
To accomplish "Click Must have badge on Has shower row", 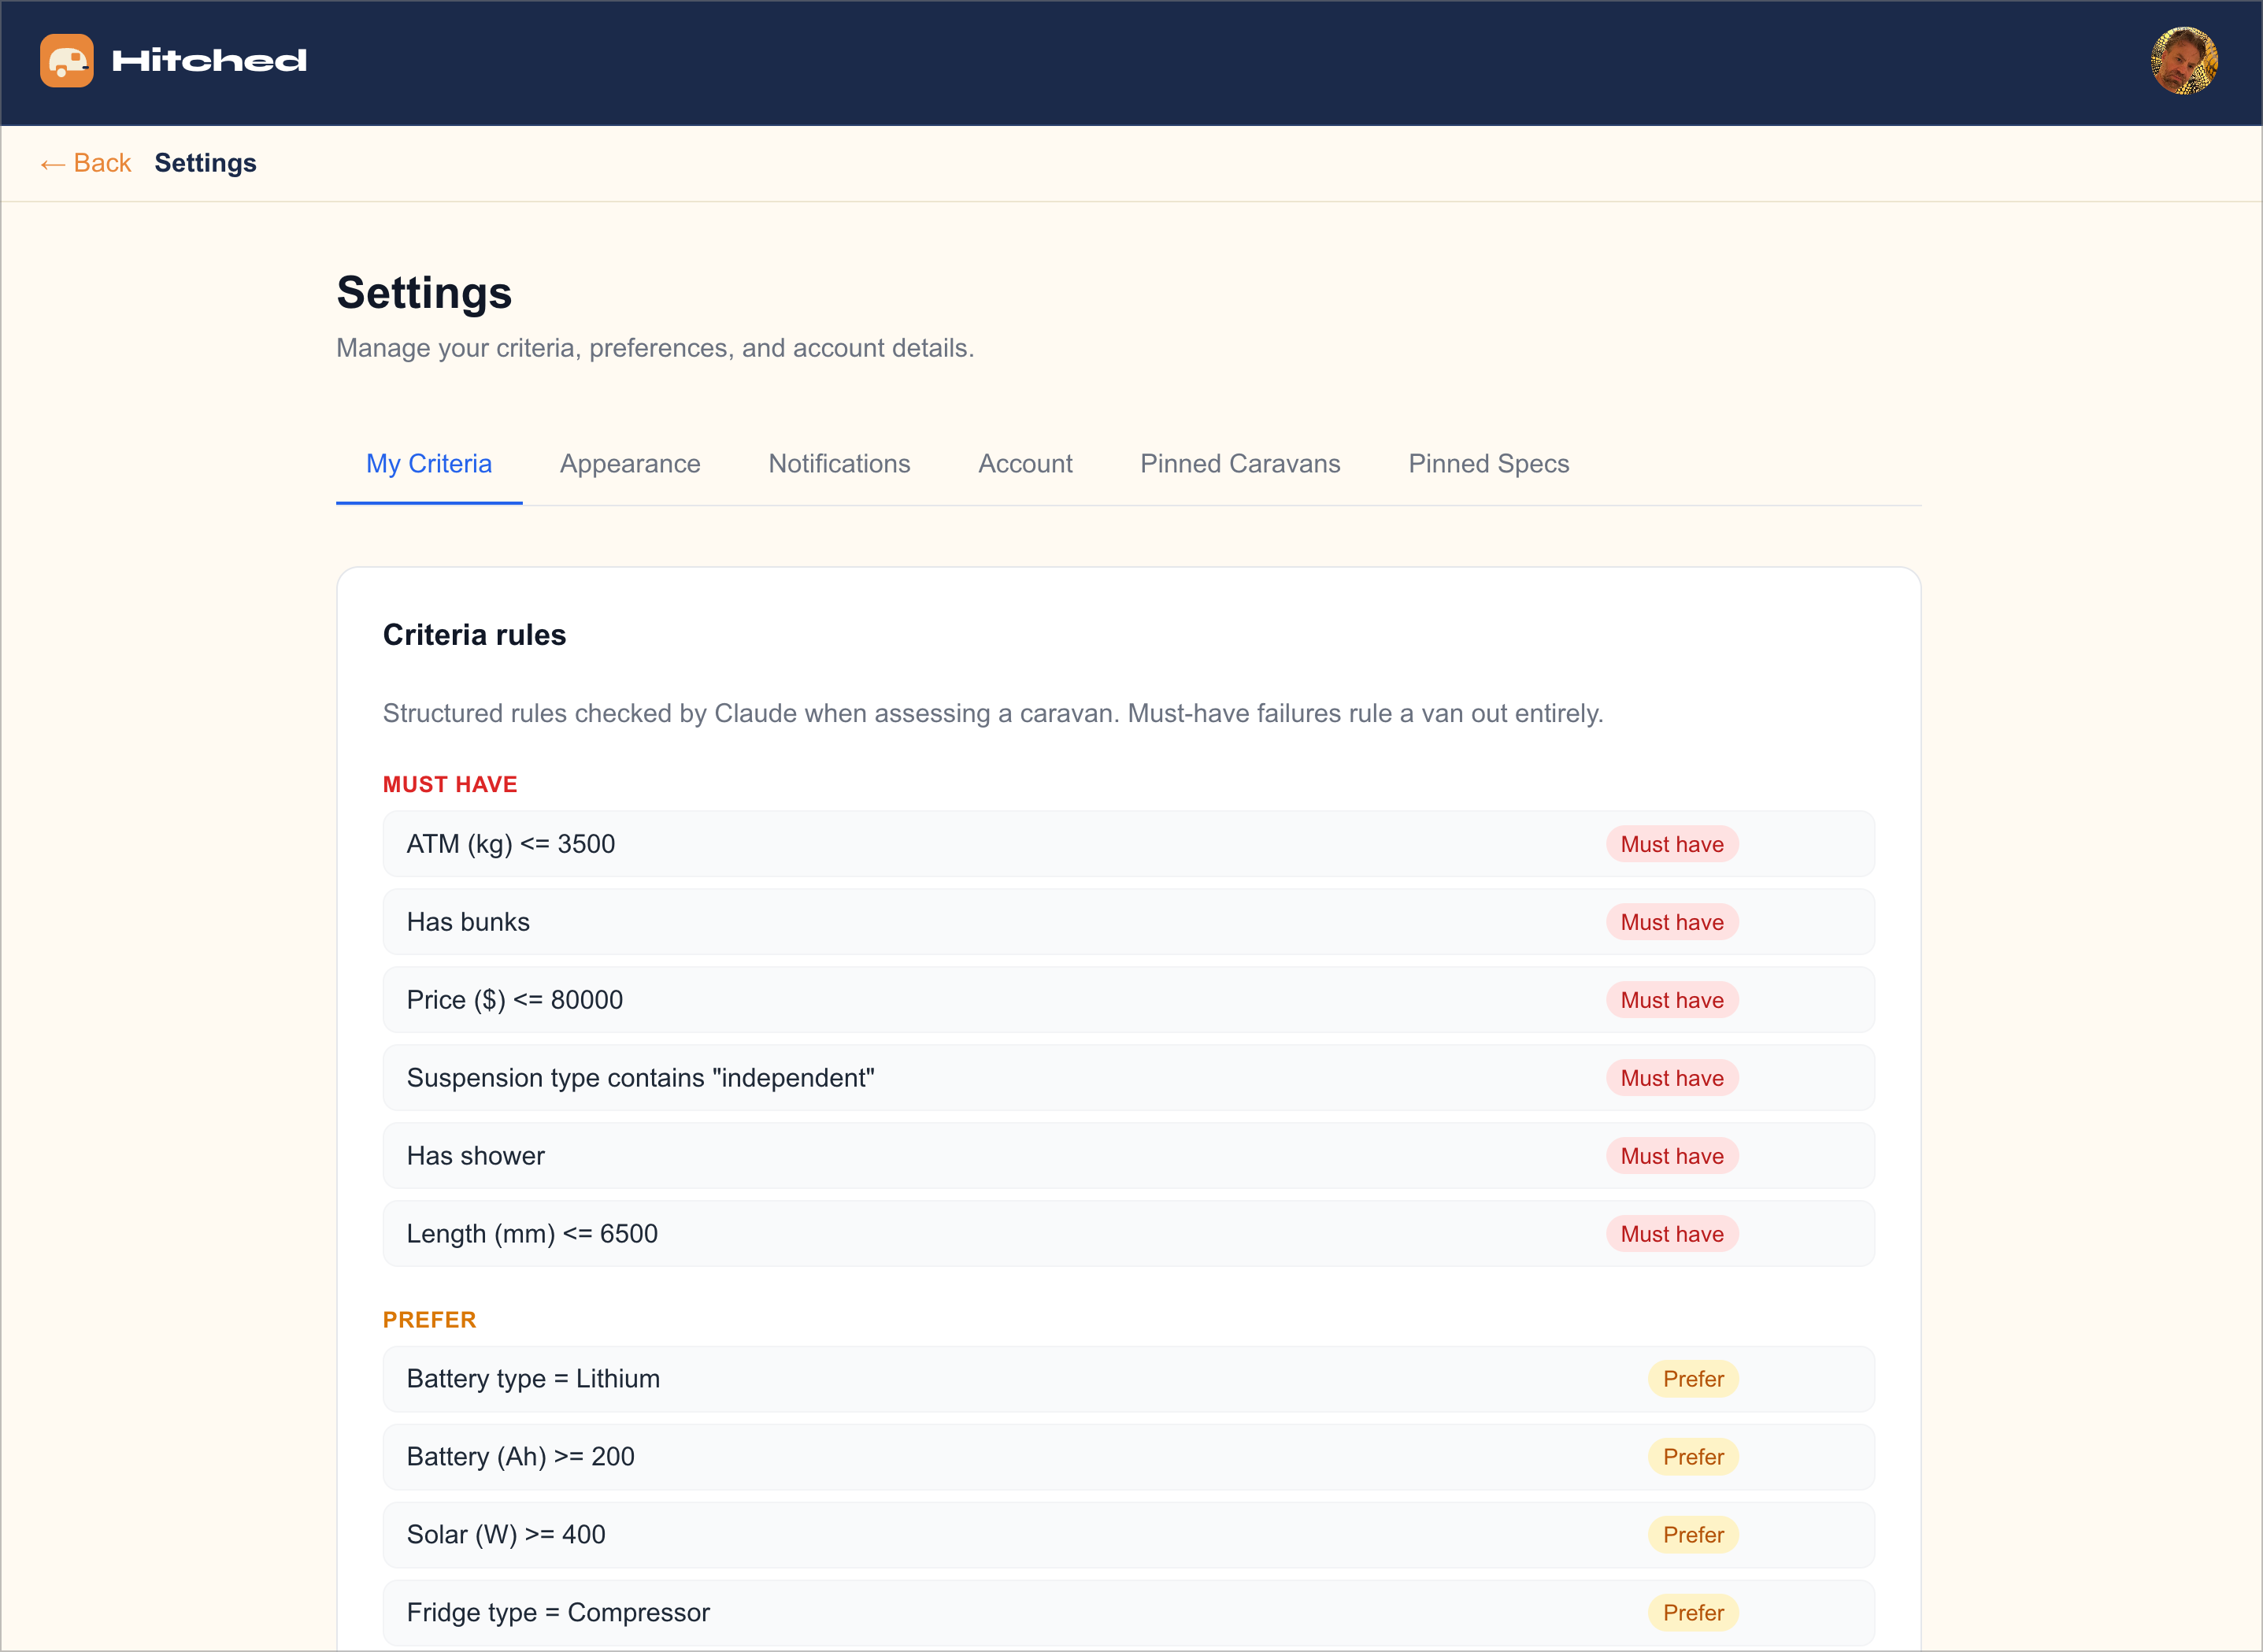I will pos(1672,1156).
